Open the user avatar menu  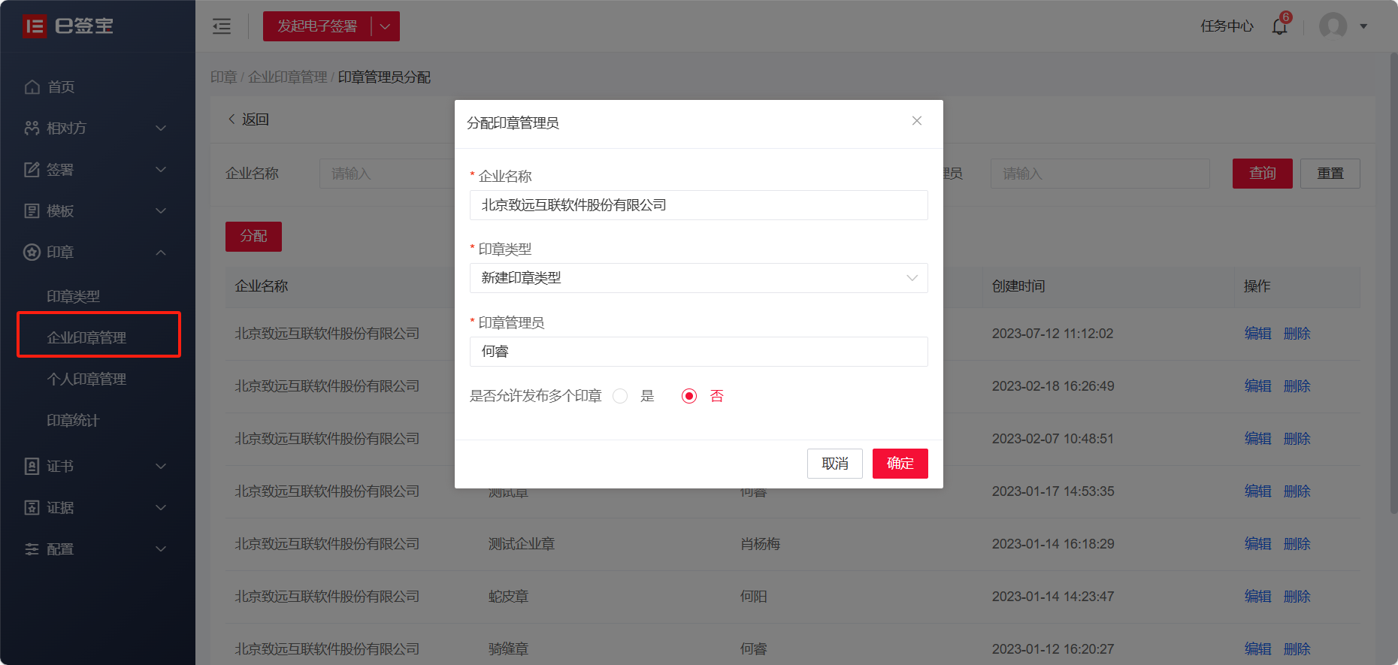point(1333,26)
